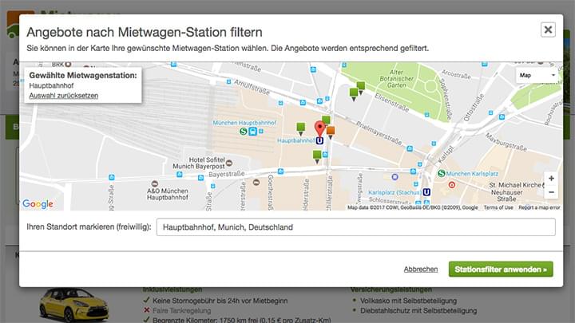Image resolution: width=575 pixels, height=323 pixels.
Task: Click the Bayerstraße street label
Action: coord(227,174)
